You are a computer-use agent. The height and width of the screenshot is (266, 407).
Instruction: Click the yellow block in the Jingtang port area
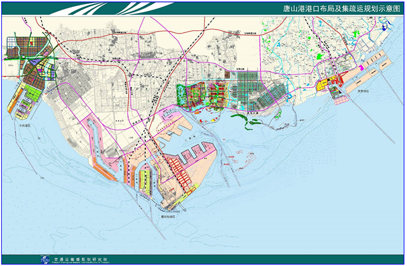(323, 84)
